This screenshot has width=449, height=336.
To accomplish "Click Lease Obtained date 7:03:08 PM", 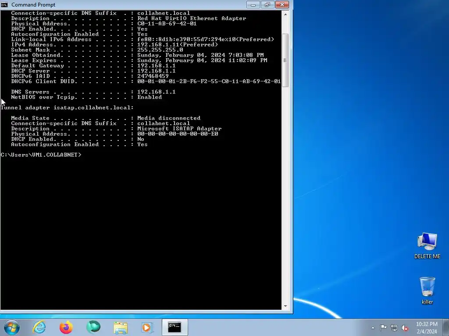I will (200, 55).
